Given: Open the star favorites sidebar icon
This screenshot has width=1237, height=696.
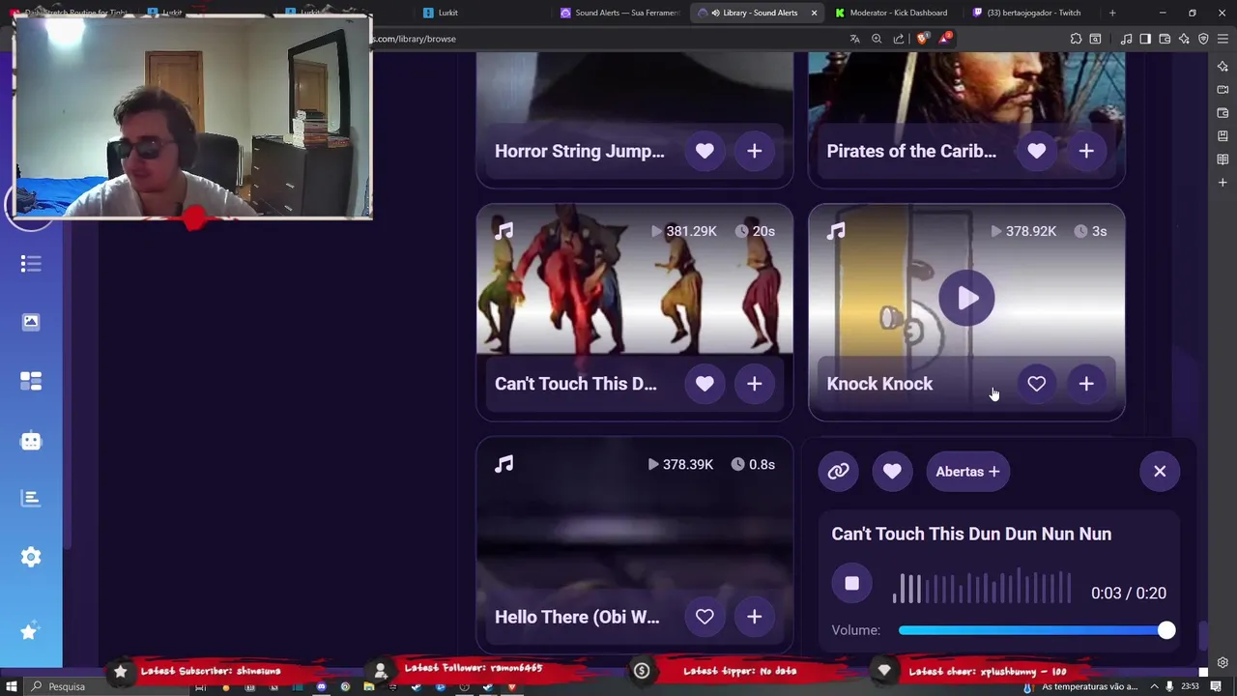Looking at the screenshot, I should (29, 632).
